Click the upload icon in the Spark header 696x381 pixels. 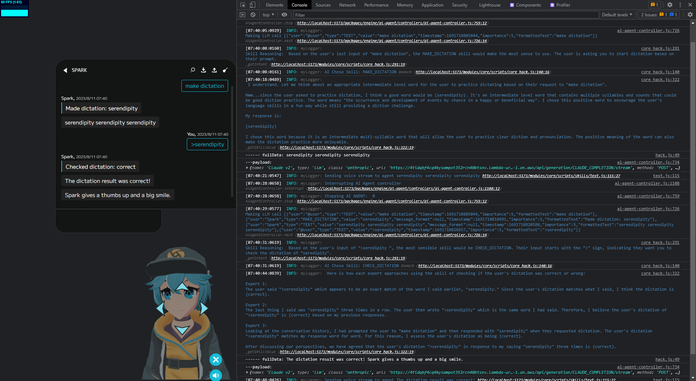tap(214, 70)
